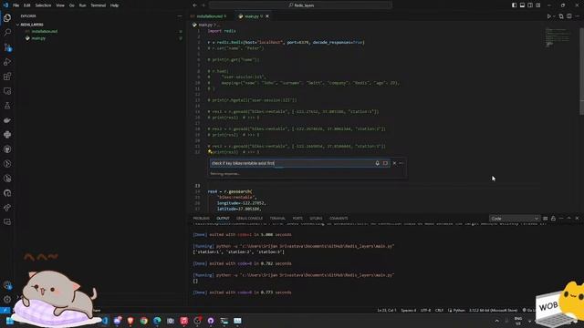This screenshot has width=584, height=328.
Task: Toggle the bottom panel layout icon
Action: click(x=522, y=5)
